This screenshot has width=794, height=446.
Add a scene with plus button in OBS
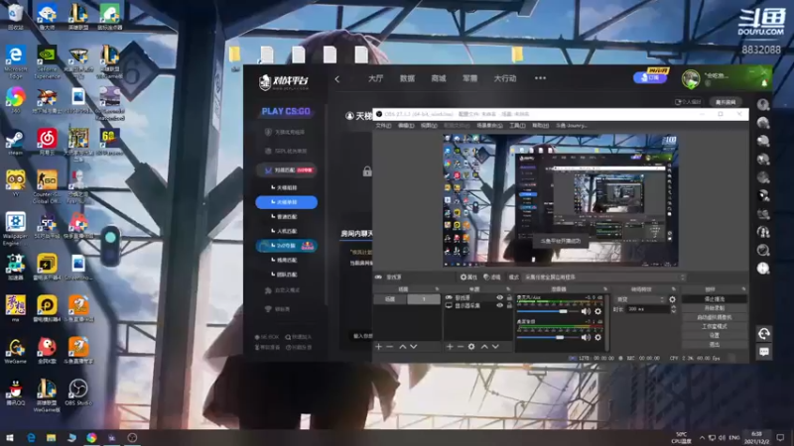(x=378, y=346)
